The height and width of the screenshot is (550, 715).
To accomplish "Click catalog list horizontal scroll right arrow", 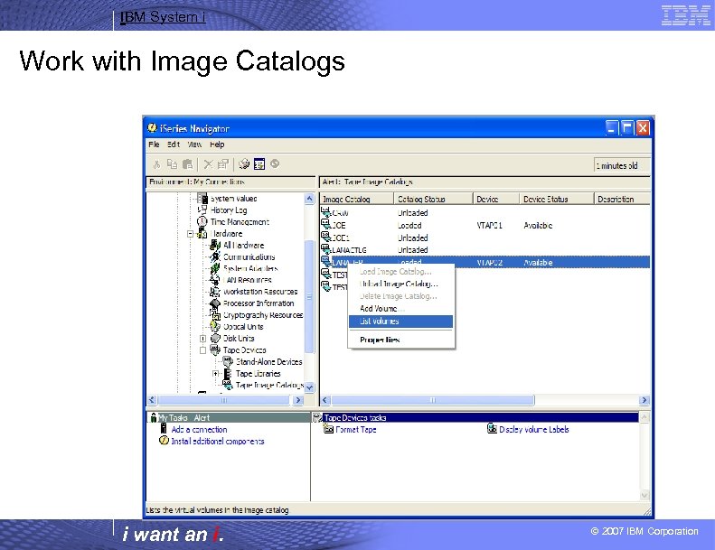I will pyautogui.click(x=644, y=400).
